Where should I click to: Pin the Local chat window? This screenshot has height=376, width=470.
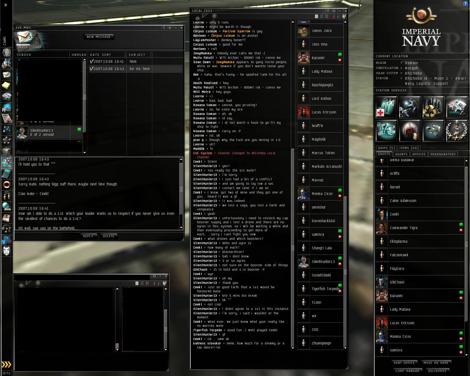click(328, 11)
